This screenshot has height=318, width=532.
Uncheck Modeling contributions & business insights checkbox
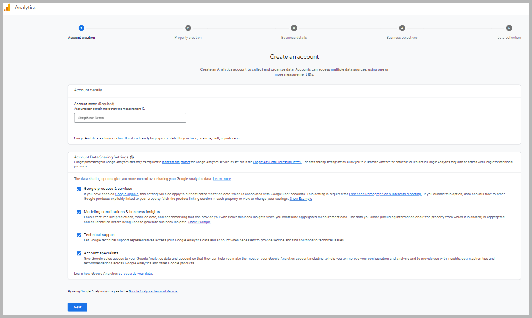click(x=79, y=212)
